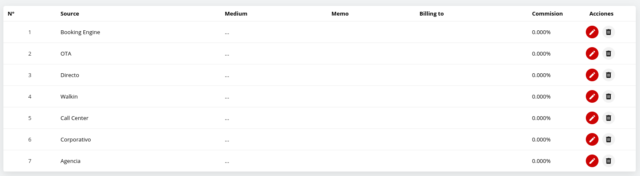Edit the Booking Engine source row
This screenshot has height=176, width=640.
(592, 32)
